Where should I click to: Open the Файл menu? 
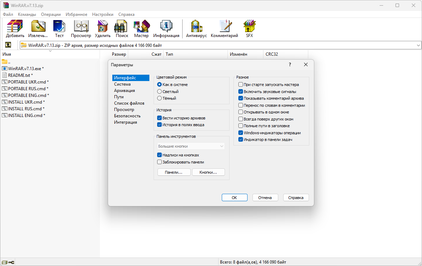[x=8, y=14]
